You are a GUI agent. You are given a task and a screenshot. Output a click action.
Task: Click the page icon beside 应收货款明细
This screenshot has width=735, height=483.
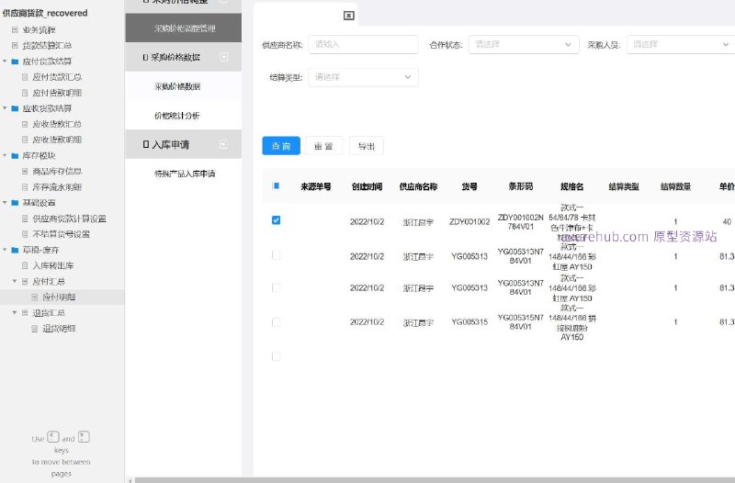[25, 140]
